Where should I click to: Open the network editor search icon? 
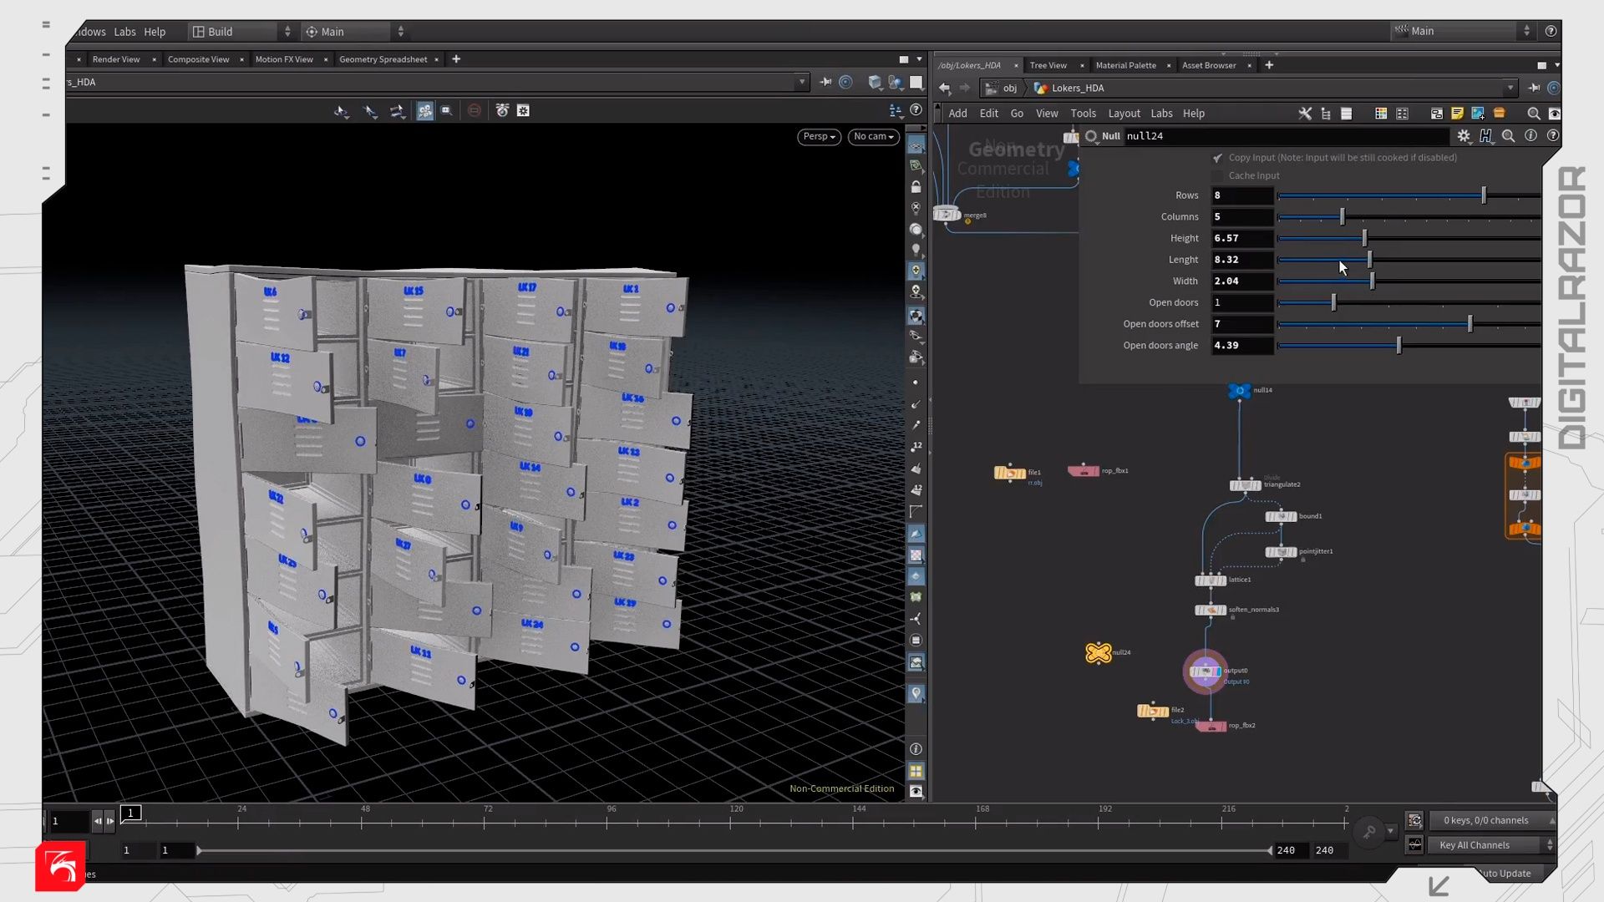1533,114
